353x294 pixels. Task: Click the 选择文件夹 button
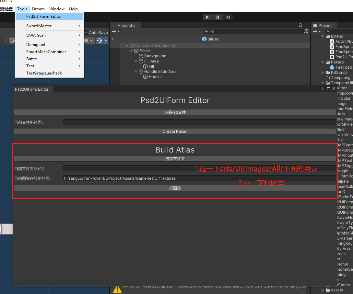click(x=175, y=159)
